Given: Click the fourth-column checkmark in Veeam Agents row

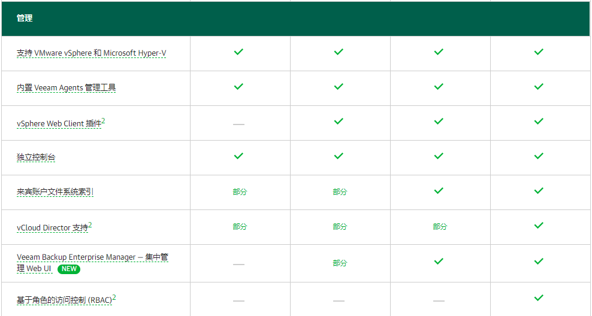Looking at the screenshot, I should (539, 87).
